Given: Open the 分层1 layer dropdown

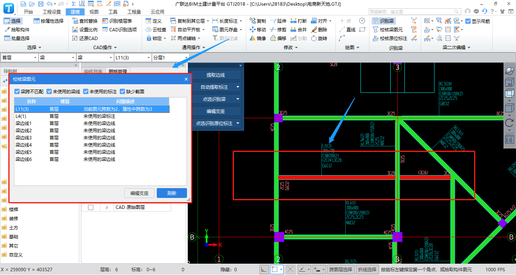Looking at the screenshot, I should [170, 58].
